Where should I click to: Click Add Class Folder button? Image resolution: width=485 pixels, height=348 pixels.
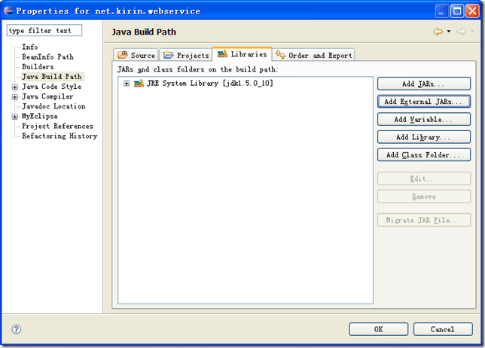click(424, 155)
